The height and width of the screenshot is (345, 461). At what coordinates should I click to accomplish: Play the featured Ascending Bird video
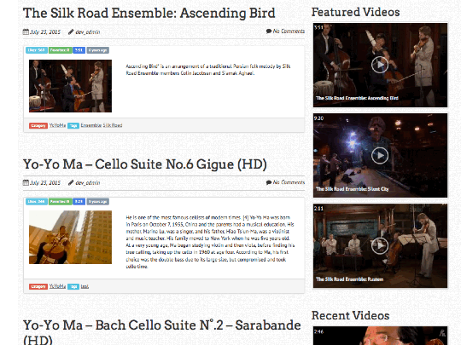pyautogui.click(x=380, y=65)
